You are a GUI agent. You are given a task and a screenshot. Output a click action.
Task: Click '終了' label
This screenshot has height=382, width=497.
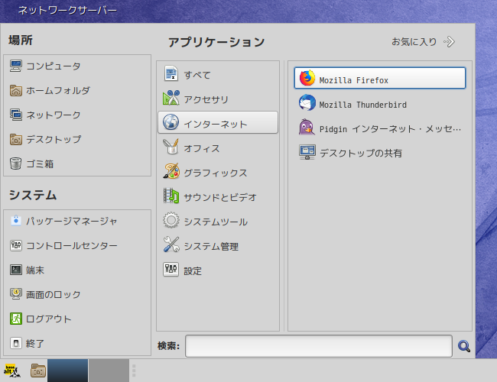point(35,343)
